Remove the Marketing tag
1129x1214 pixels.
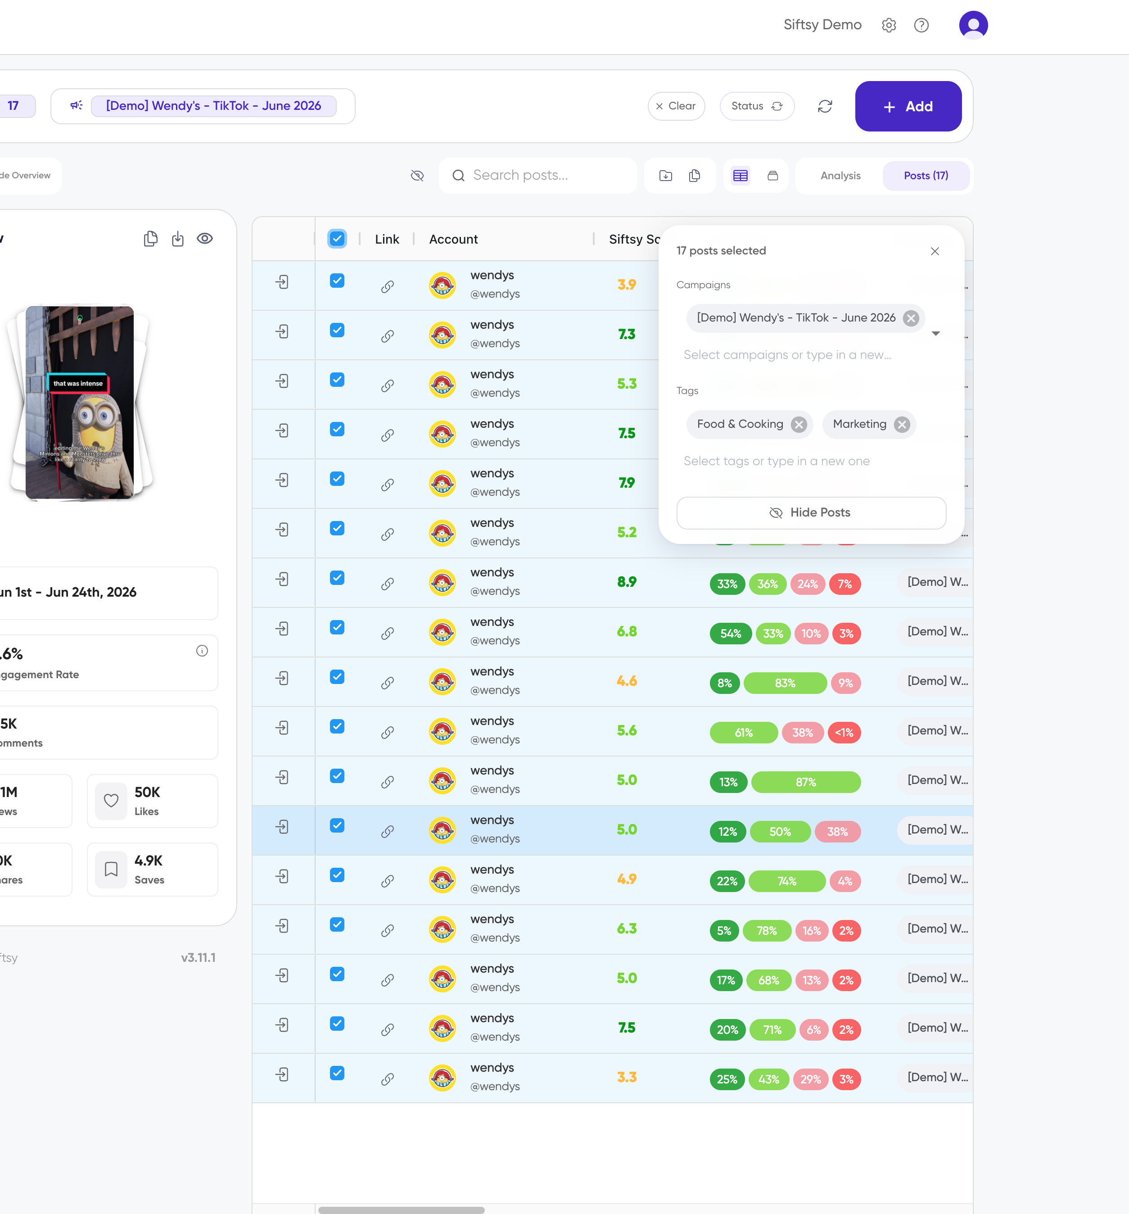coord(901,425)
